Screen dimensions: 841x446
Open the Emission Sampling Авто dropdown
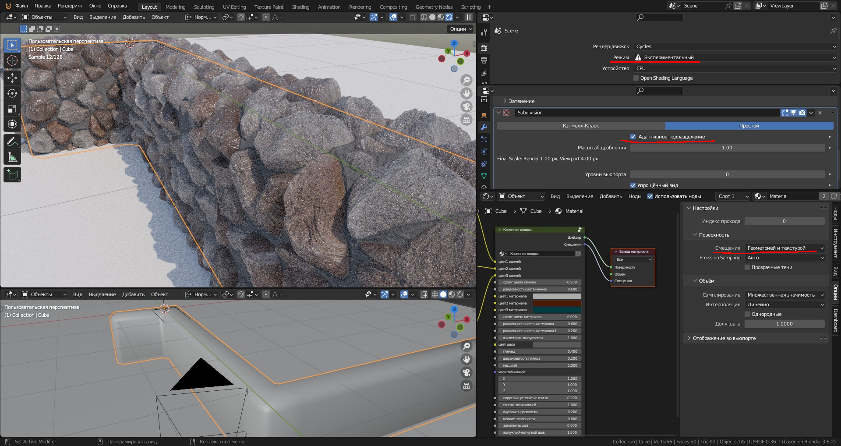(784, 258)
